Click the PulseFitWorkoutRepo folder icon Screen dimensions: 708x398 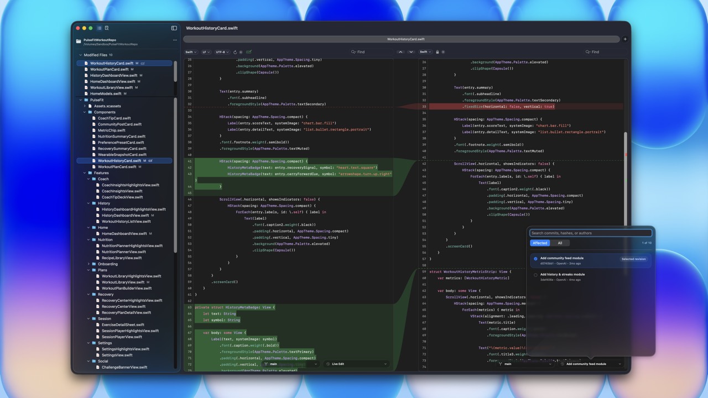click(79, 41)
